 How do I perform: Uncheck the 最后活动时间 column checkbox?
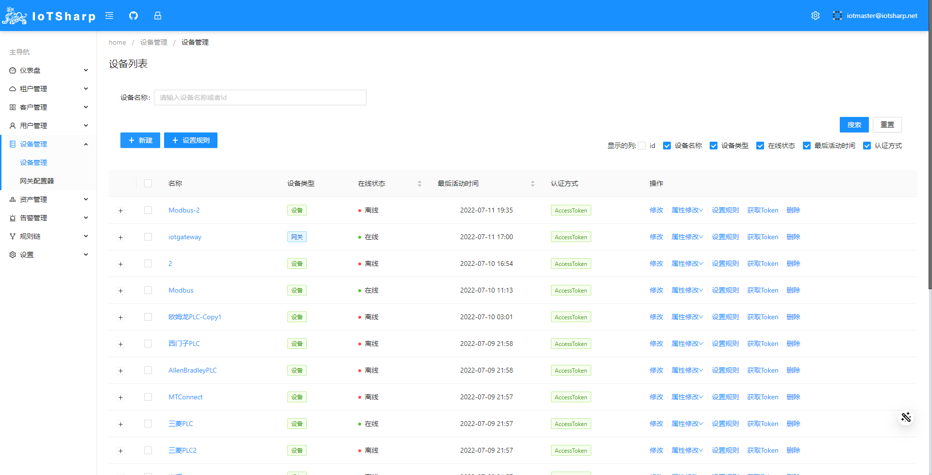(x=807, y=146)
